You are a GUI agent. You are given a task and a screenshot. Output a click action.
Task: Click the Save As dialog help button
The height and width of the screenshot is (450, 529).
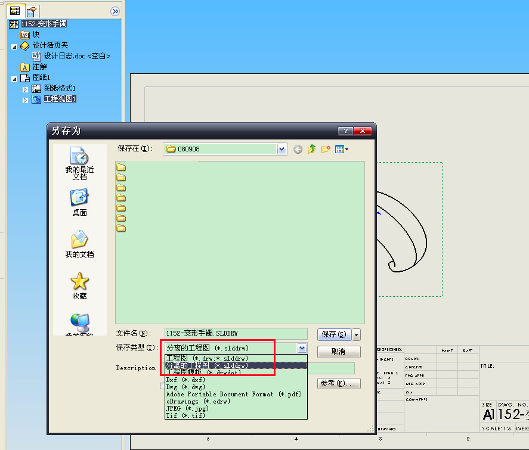click(x=345, y=131)
